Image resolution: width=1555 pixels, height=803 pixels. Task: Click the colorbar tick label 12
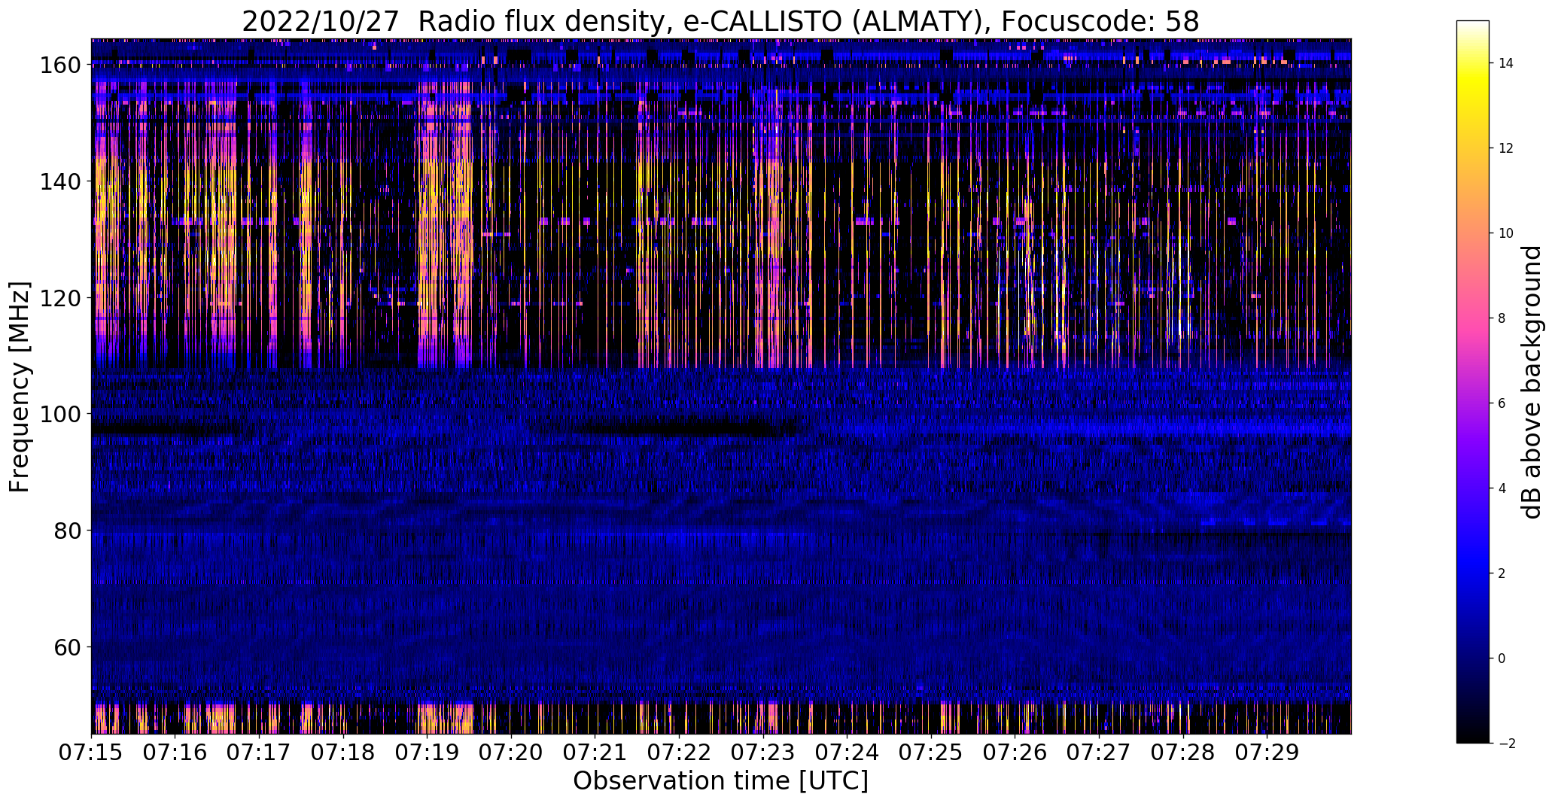click(1506, 148)
